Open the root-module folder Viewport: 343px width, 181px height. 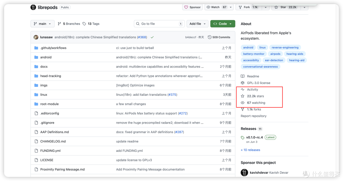[x=50, y=104]
